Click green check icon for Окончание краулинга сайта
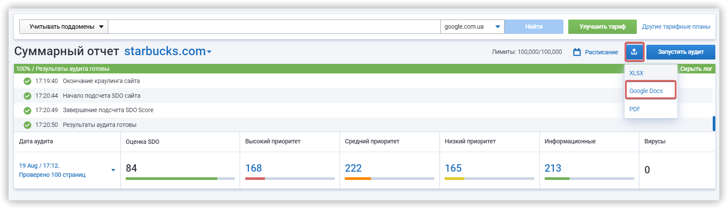 27,81
